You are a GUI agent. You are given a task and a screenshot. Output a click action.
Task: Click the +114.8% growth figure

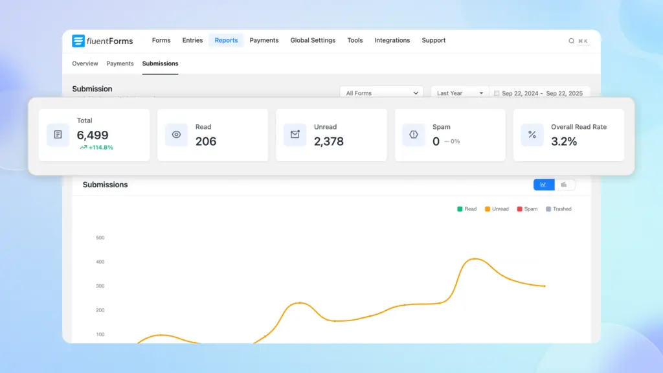point(100,147)
